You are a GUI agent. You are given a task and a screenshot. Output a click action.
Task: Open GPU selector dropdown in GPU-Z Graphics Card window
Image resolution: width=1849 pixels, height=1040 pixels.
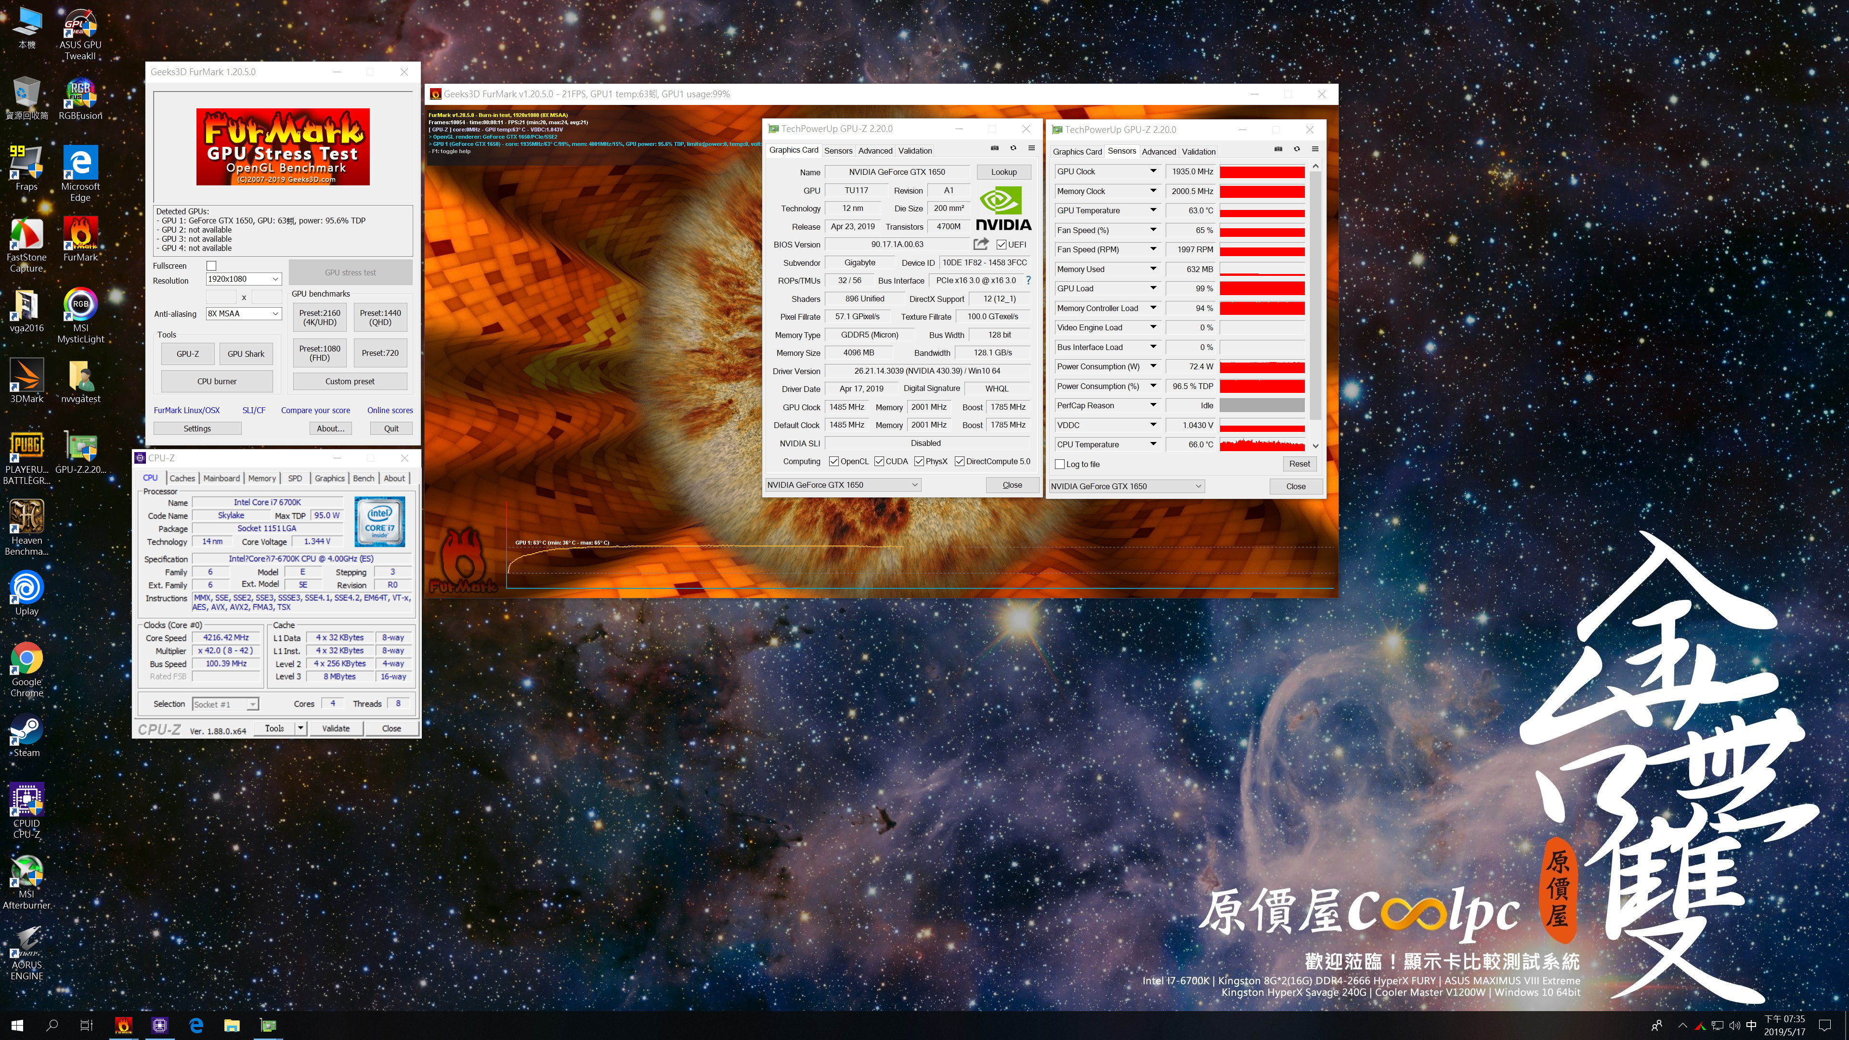point(843,485)
